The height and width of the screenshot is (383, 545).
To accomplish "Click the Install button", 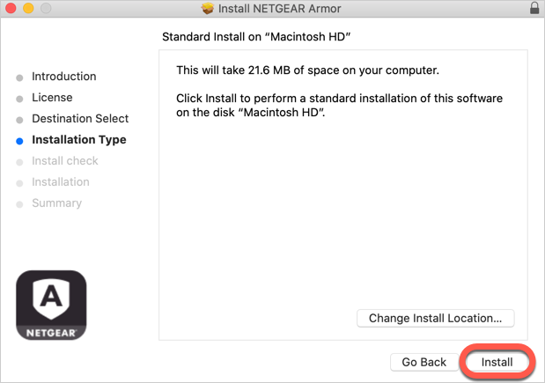I will pyautogui.click(x=497, y=362).
